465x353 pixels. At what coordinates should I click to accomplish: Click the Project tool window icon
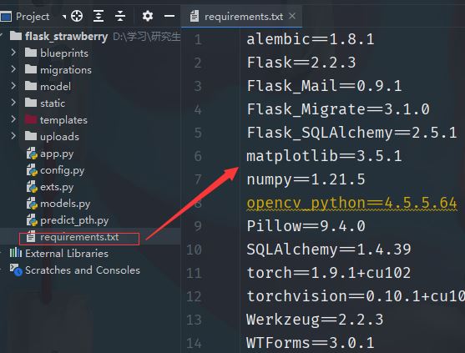pos(6,16)
